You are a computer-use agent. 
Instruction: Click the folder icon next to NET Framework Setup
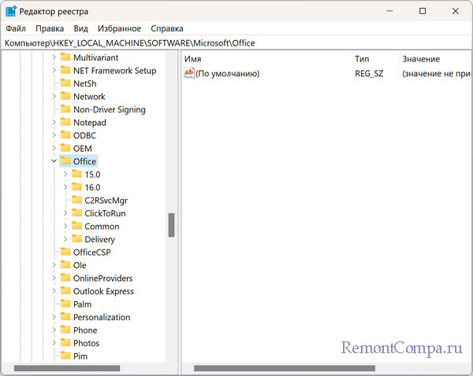(x=65, y=70)
